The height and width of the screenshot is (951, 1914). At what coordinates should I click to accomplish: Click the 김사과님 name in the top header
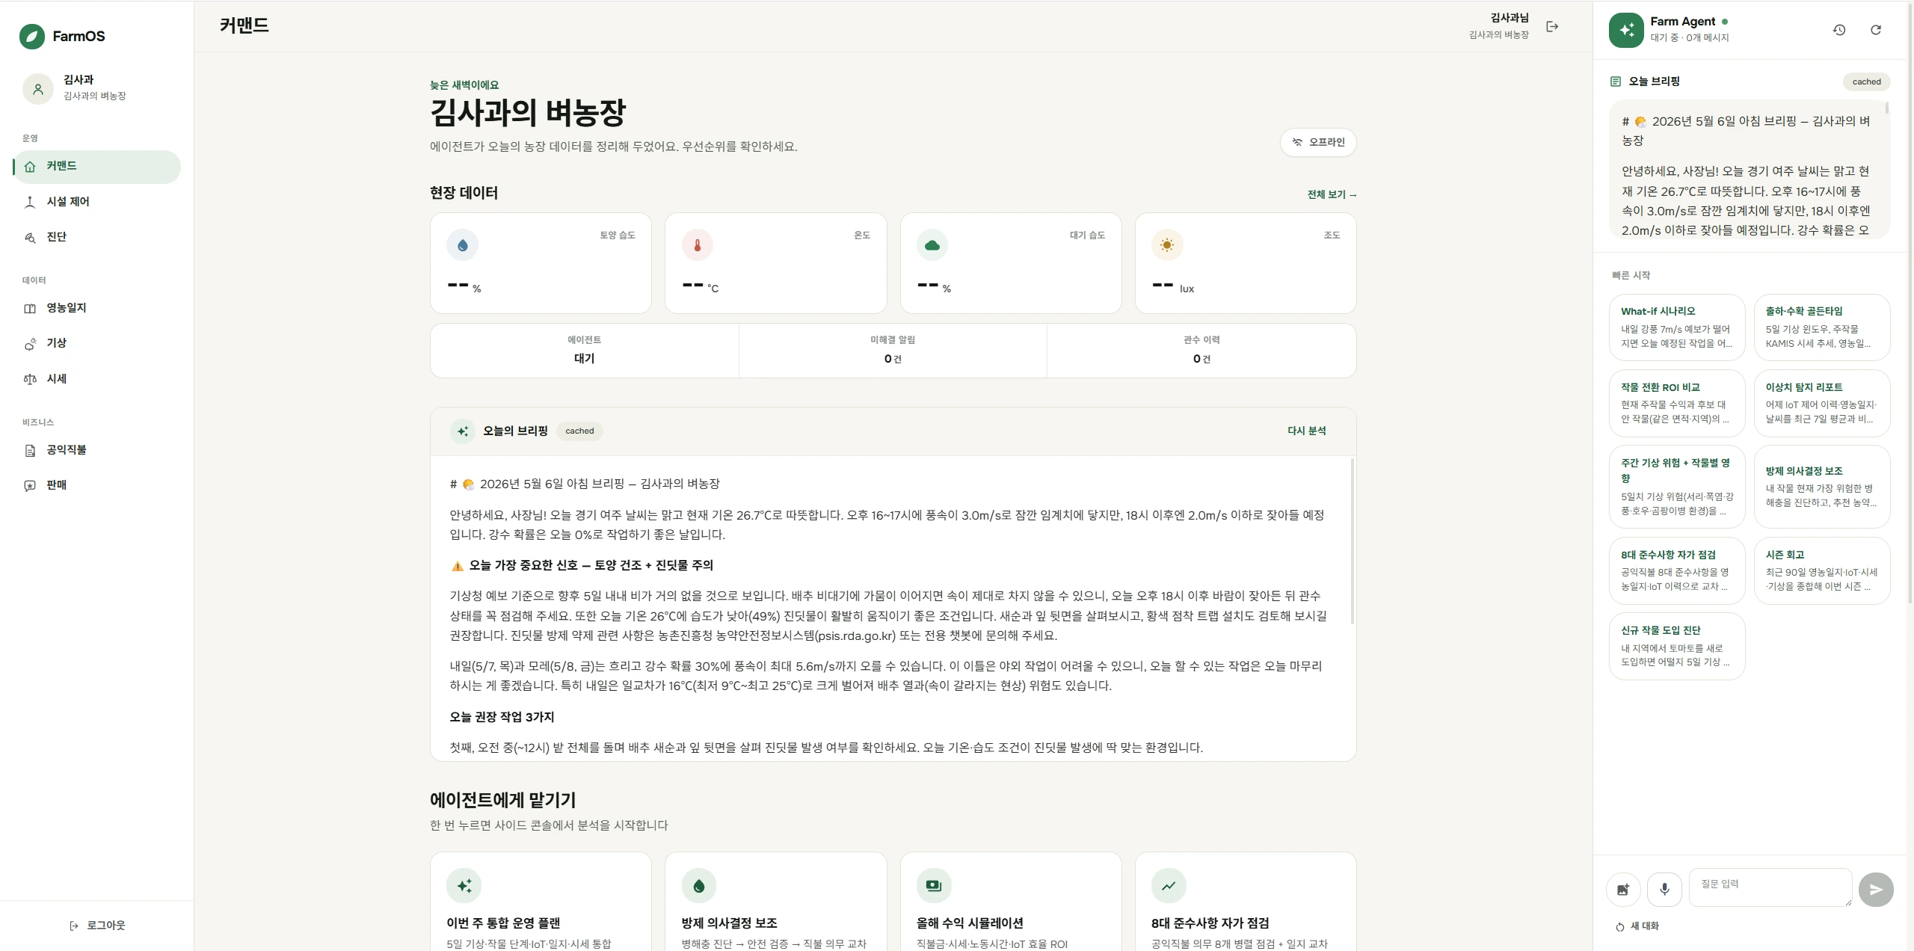coord(1509,18)
